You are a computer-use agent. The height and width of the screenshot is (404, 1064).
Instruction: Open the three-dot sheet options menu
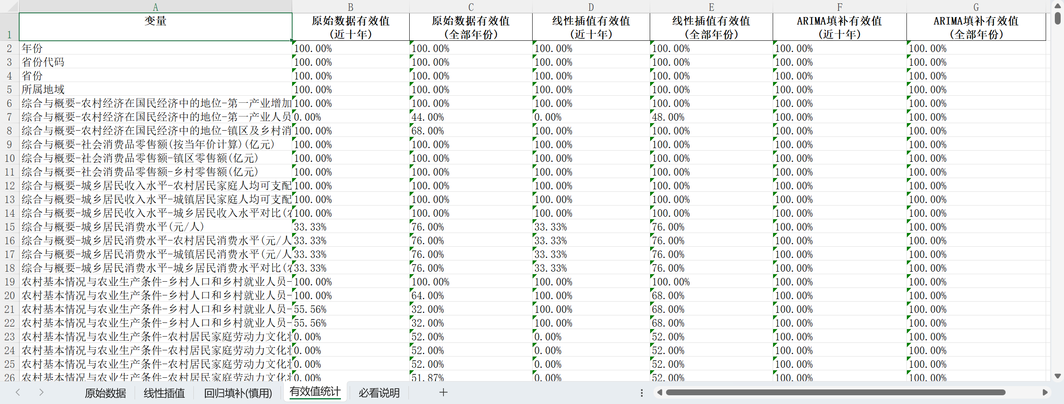pos(641,392)
